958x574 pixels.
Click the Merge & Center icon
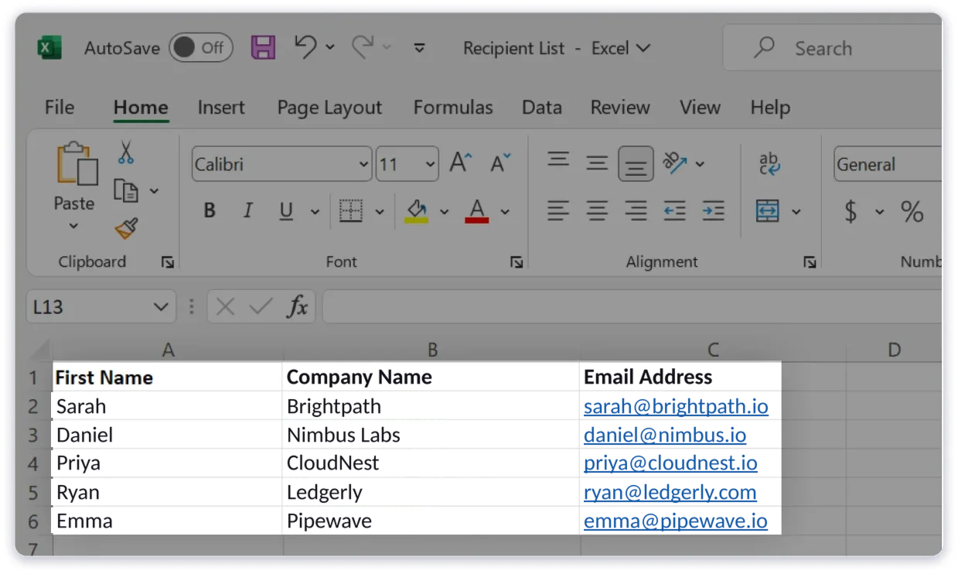click(x=768, y=211)
